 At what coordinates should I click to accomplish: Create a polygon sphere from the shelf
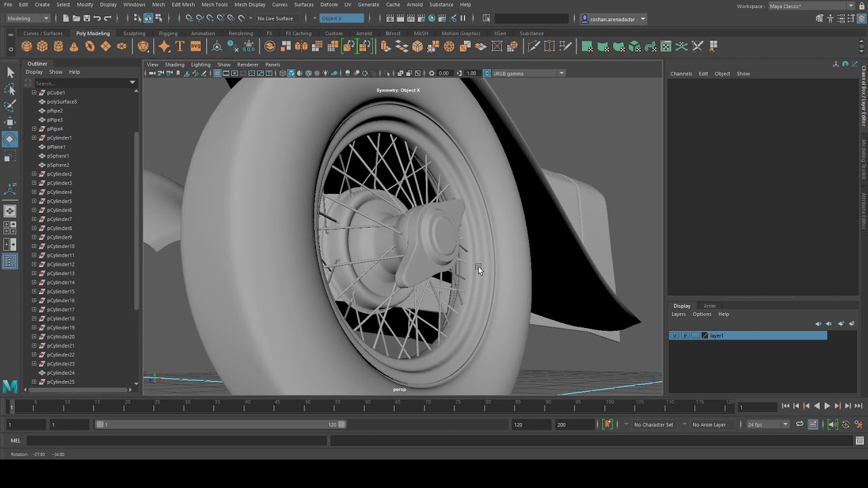(x=26, y=46)
